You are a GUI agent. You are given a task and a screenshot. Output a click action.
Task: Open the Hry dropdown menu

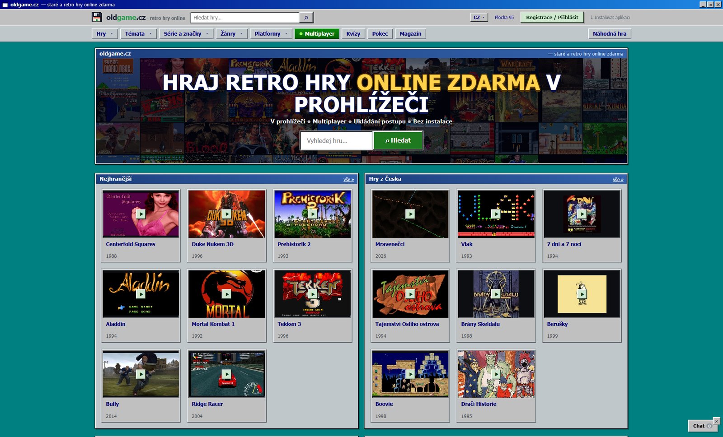105,34
